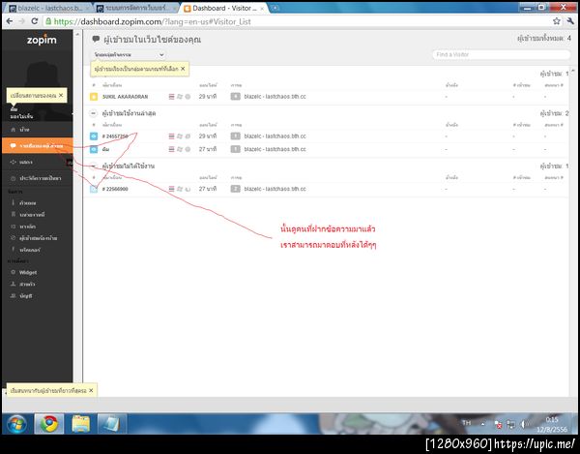Click the visitor list scrollbar up arrow

573,71
